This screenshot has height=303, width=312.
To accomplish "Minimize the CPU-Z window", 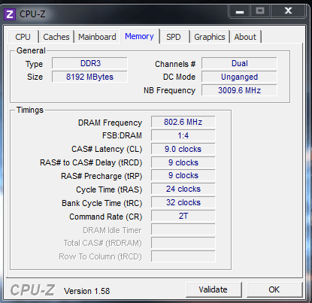I will pos(240,11).
